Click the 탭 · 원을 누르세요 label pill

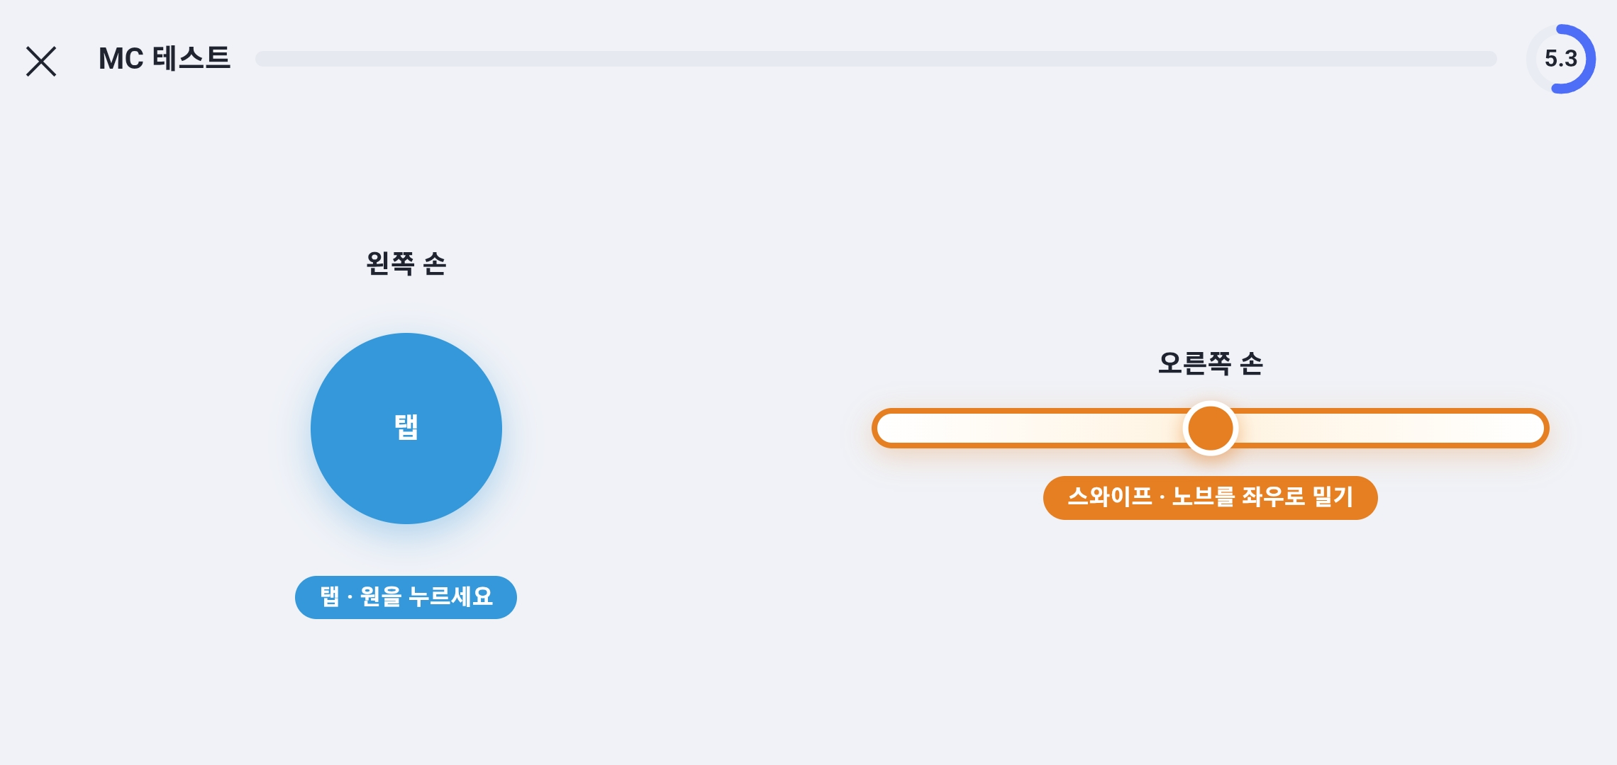point(406,597)
